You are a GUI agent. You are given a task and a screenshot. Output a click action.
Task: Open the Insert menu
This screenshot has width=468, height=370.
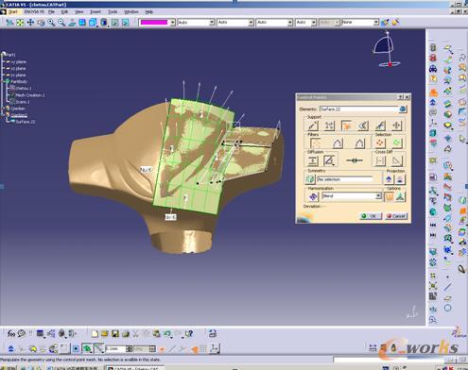click(x=95, y=11)
